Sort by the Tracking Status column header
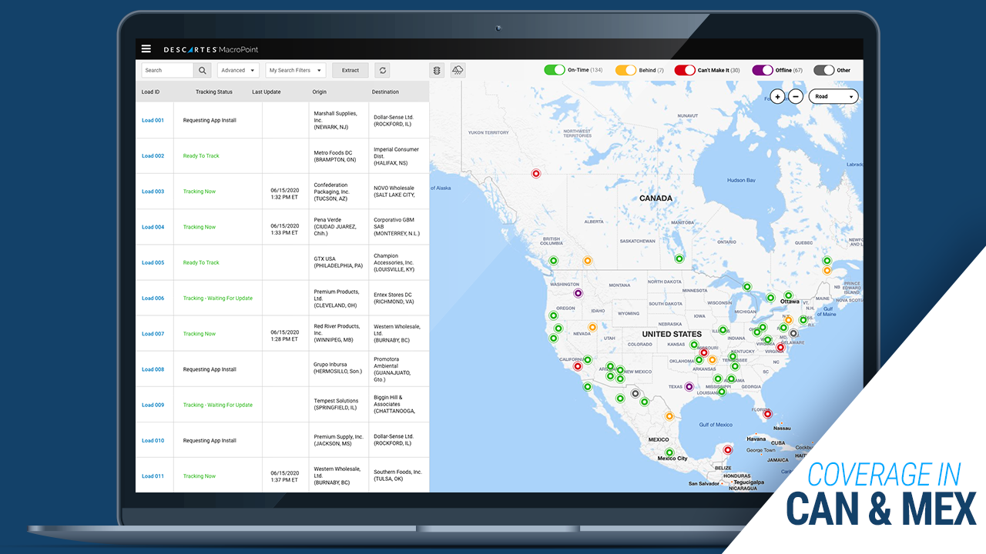Viewport: 986px width, 554px height. tap(213, 92)
